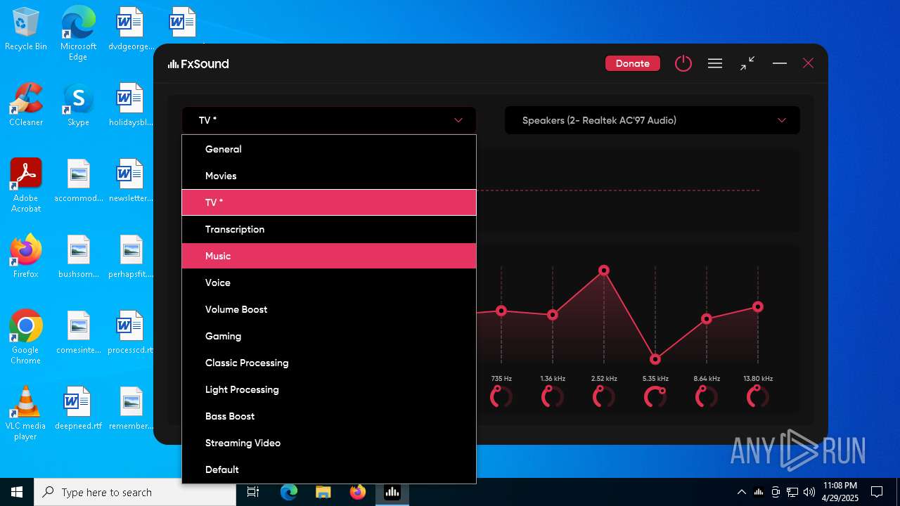Open File Explorer from taskbar
This screenshot has width=900, height=506.
click(x=323, y=492)
